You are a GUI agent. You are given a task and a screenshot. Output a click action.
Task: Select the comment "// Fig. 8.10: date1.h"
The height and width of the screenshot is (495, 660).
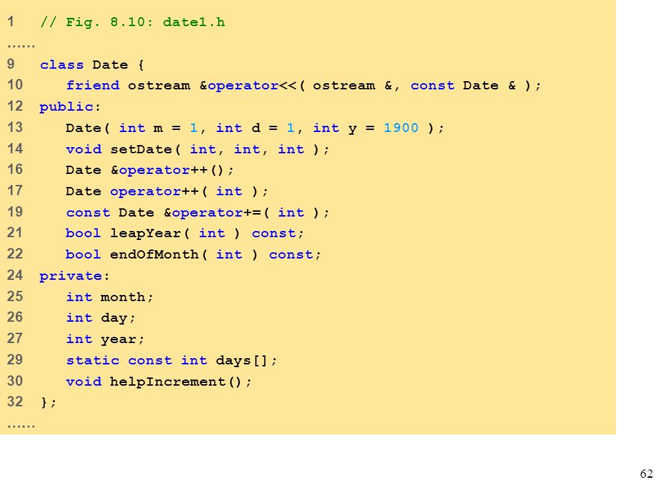(x=133, y=22)
